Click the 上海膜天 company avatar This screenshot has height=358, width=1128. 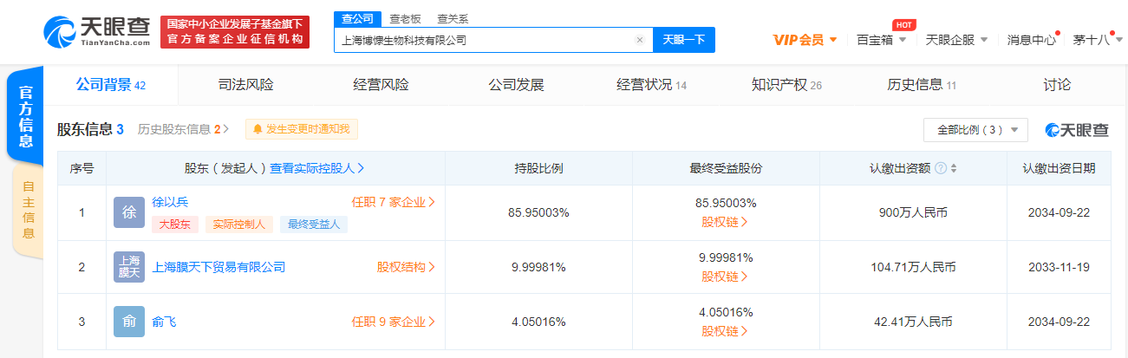click(x=129, y=267)
